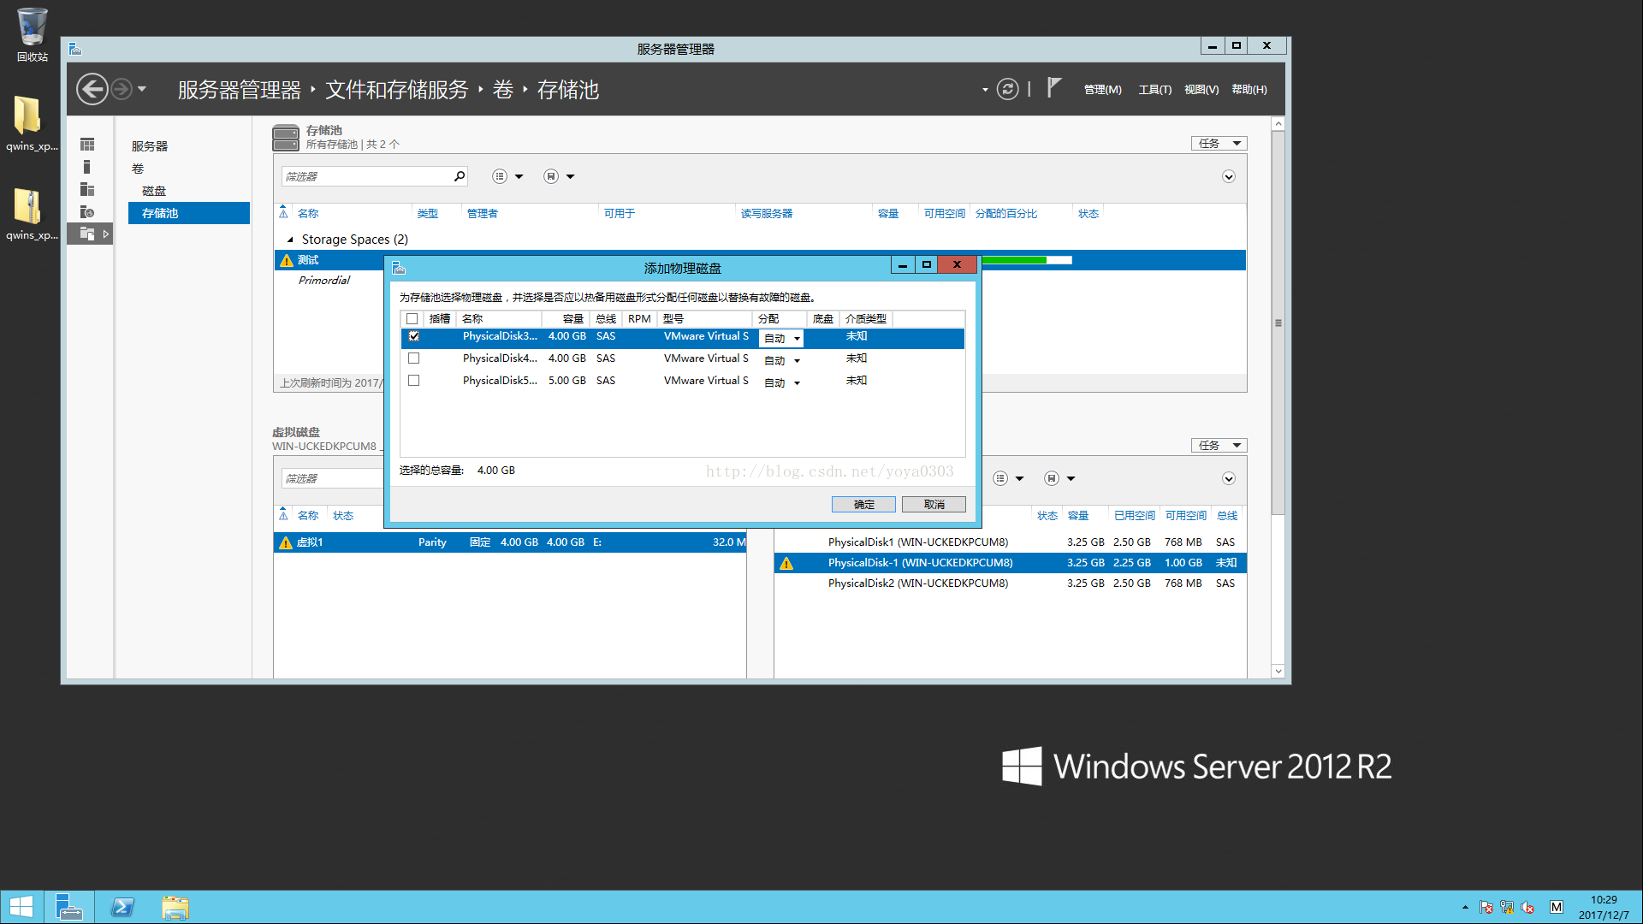Click the storage pools filter input field
This screenshot has width=1643, height=924.
click(x=366, y=176)
